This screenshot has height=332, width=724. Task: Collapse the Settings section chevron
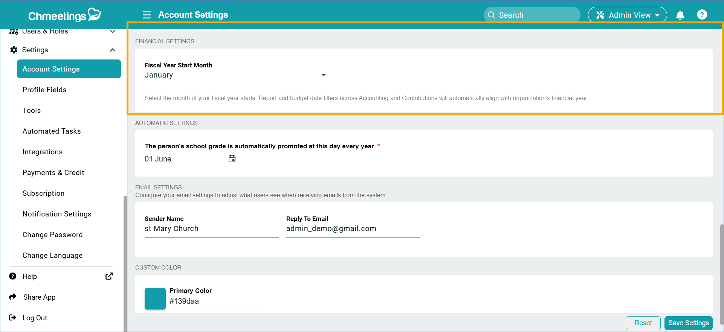coord(113,50)
